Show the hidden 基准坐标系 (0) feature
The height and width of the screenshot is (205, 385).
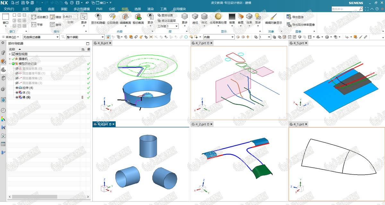(x=17, y=69)
